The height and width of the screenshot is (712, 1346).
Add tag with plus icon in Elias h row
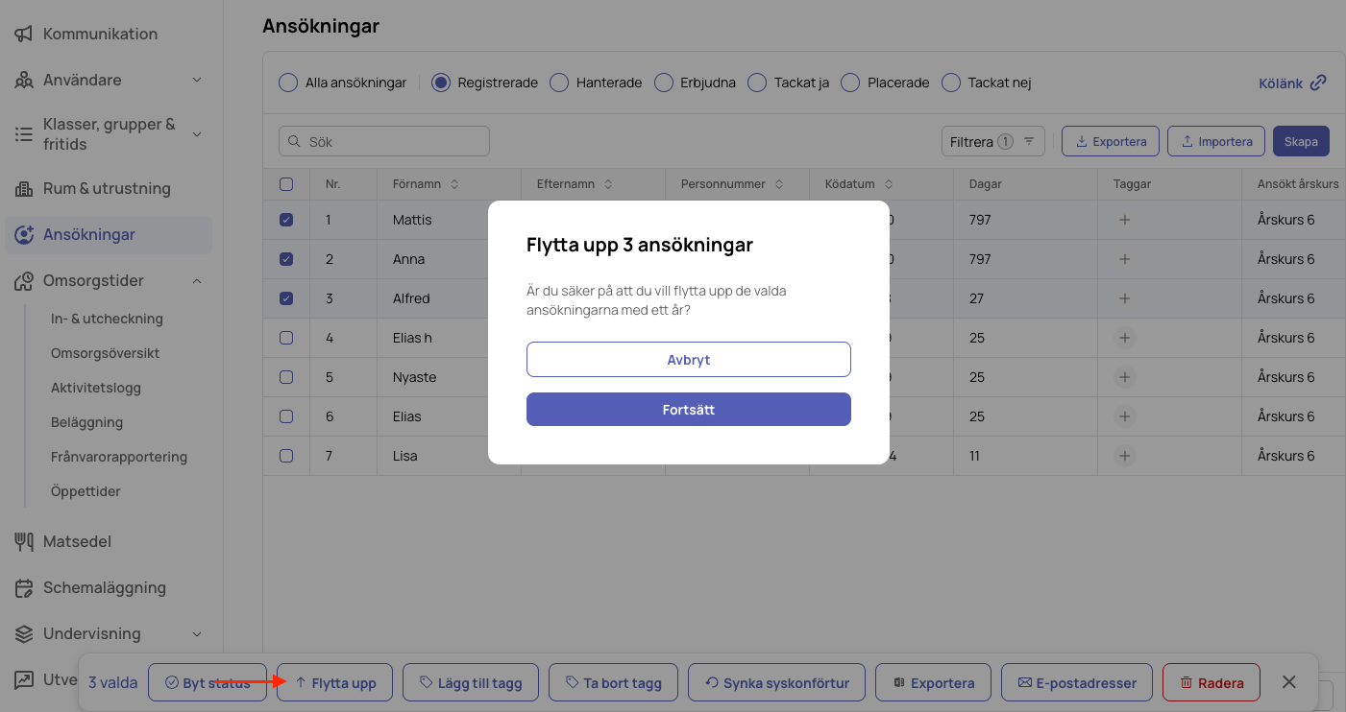pyautogui.click(x=1125, y=338)
